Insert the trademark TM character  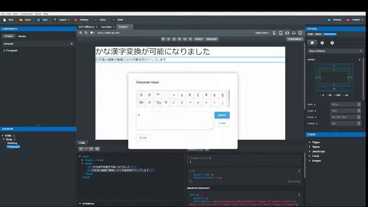point(158,95)
